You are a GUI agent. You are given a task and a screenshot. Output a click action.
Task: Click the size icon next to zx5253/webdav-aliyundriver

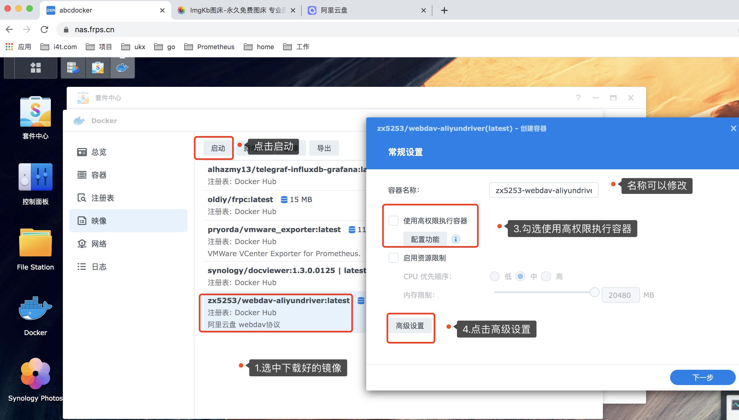[x=361, y=300]
